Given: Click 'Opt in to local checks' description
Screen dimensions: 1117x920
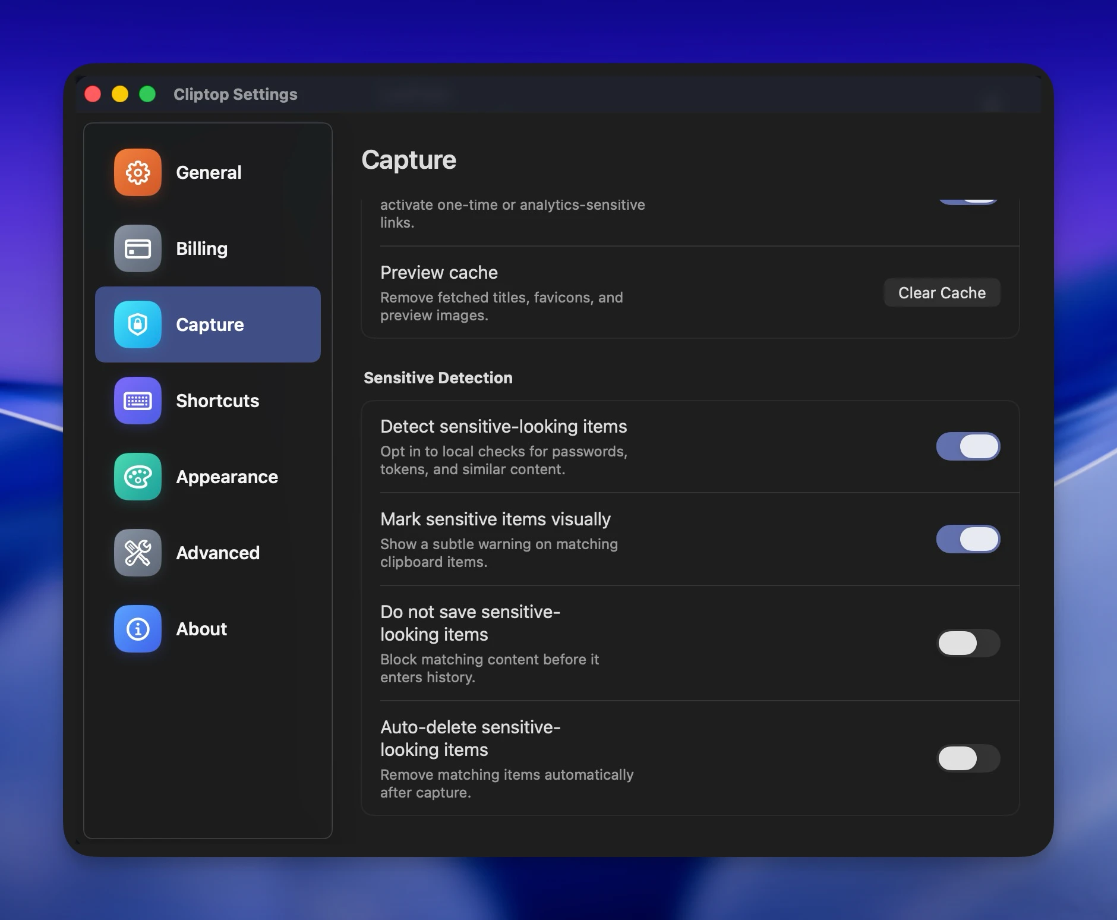Looking at the screenshot, I should pos(504,460).
